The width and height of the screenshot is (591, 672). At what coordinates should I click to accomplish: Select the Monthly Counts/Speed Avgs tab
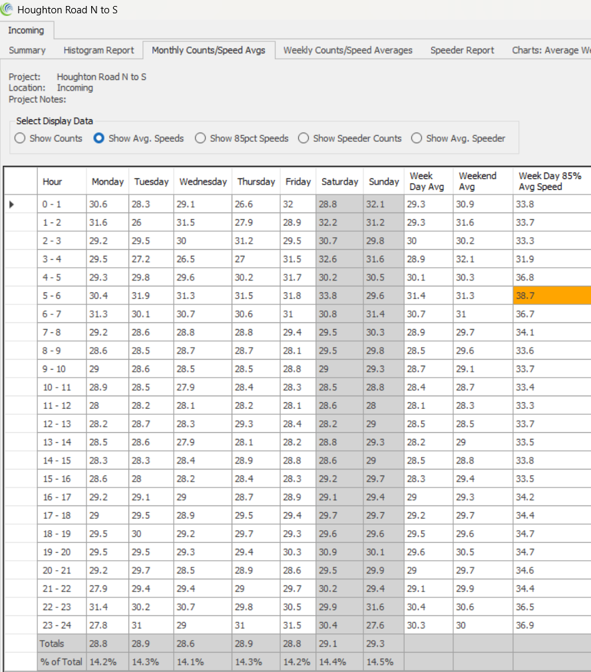(x=208, y=50)
